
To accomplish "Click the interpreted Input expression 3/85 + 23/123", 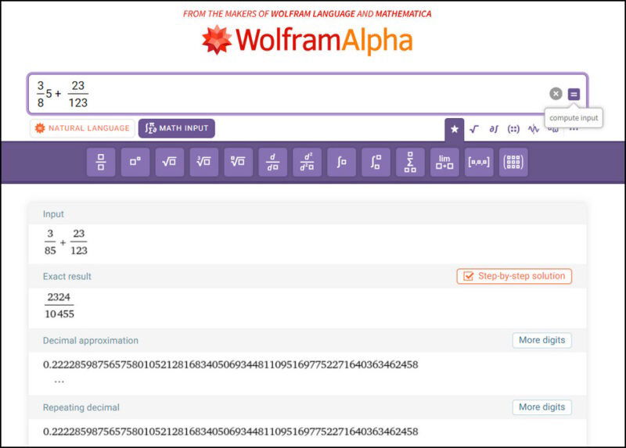I will point(66,242).
